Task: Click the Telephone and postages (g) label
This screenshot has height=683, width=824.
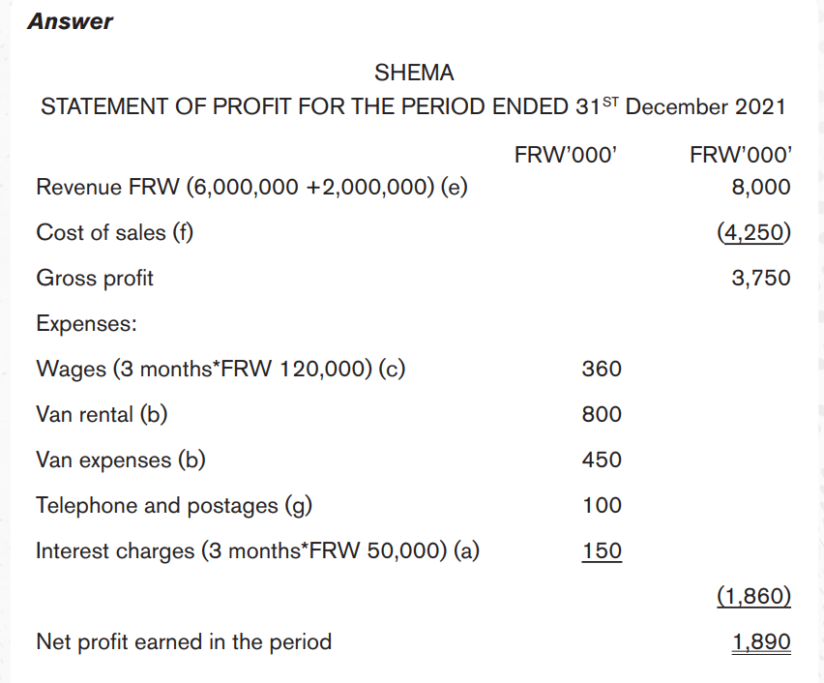Action: [x=174, y=506]
